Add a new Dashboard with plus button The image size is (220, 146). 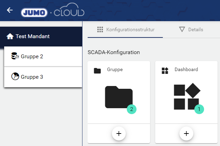tap(186, 134)
